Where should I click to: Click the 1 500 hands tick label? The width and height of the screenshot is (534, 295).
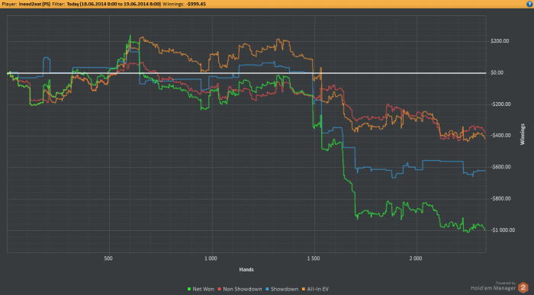click(314, 258)
